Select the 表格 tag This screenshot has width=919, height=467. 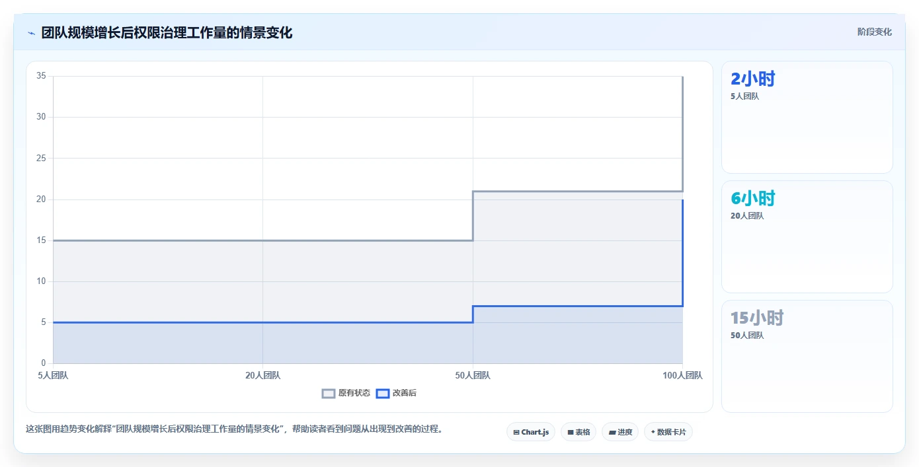[x=579, y=432]
